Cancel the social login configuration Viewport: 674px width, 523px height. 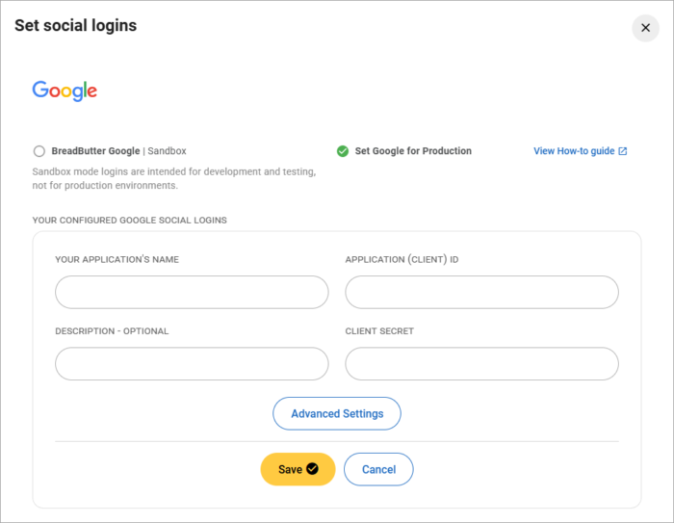(378, 469)
